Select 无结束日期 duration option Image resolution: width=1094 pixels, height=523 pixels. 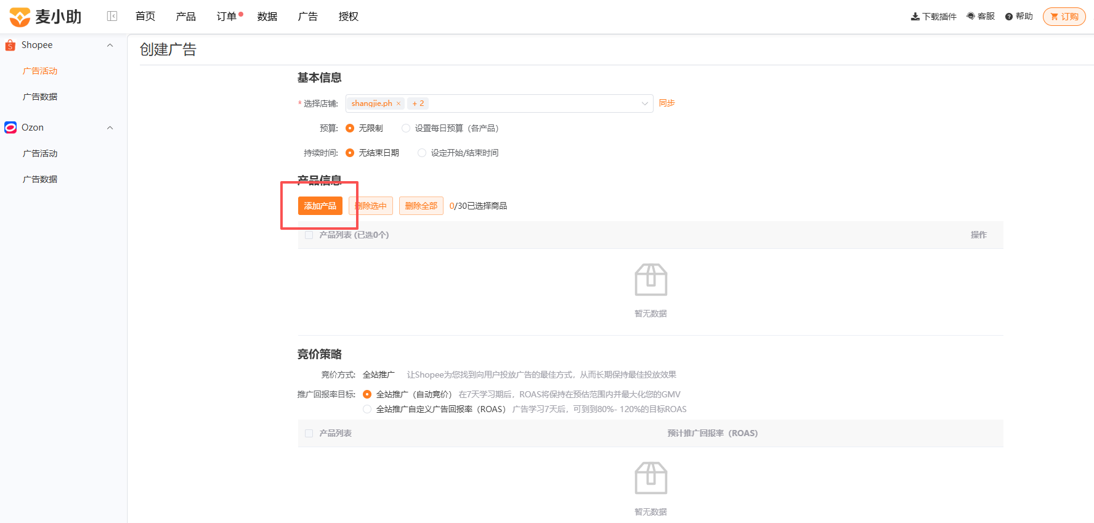point(350,153)
